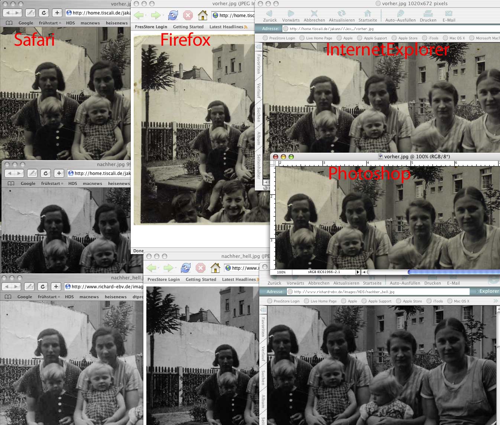Viewport: 500px width, 425px height.
Task: Open iTools favorite in lower Internet Explorer
Action: 435,301
